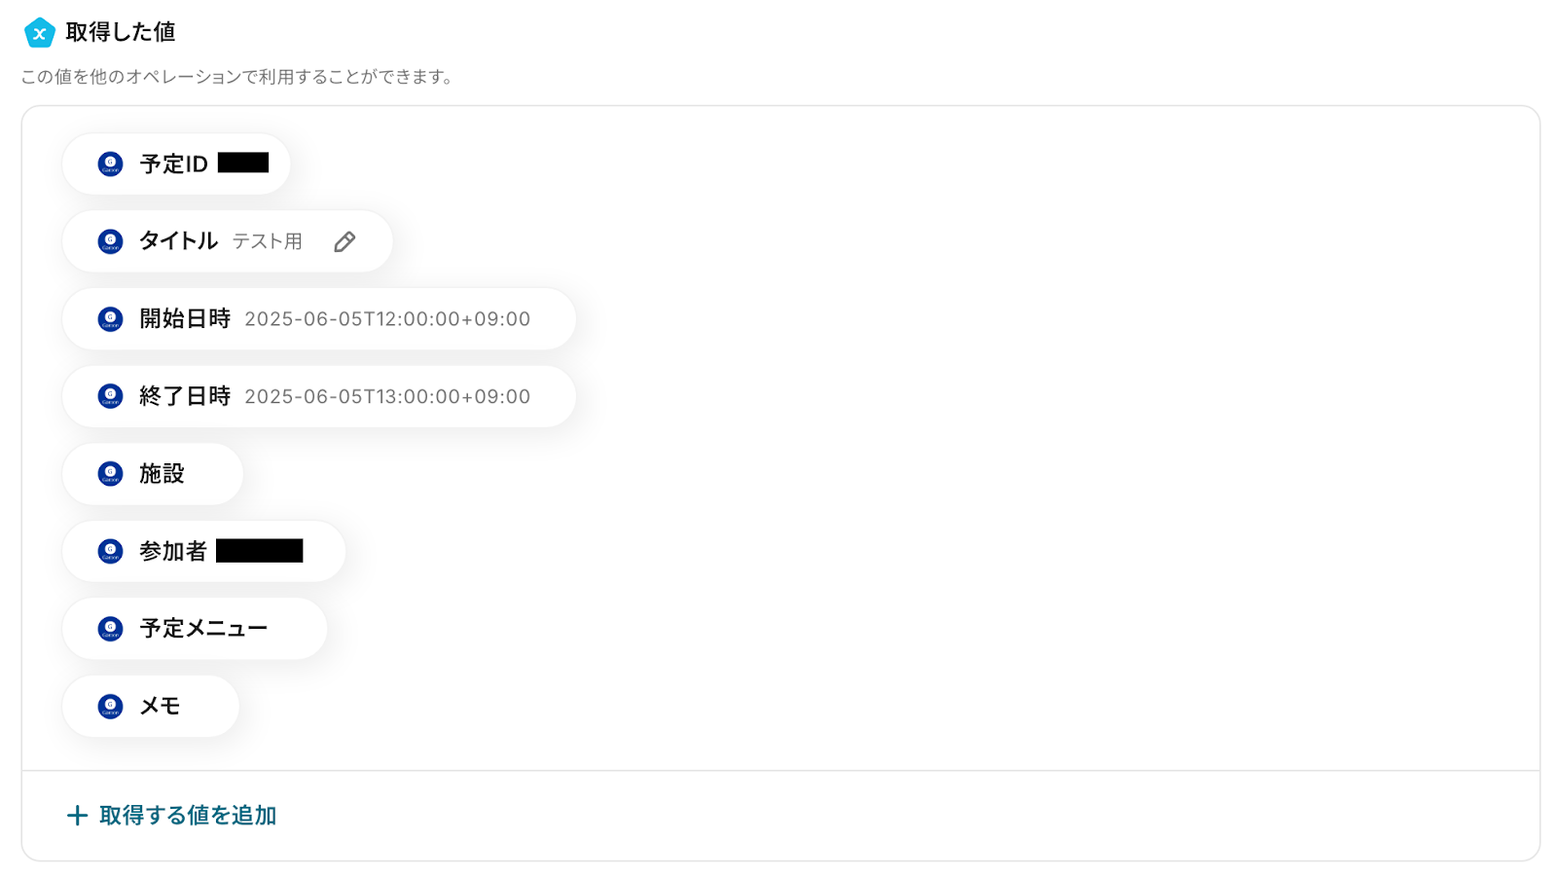Select the 終了日時 value 2025-06-05T13:00:00+09:00
1557x877 pixels.
coord(387,396)
